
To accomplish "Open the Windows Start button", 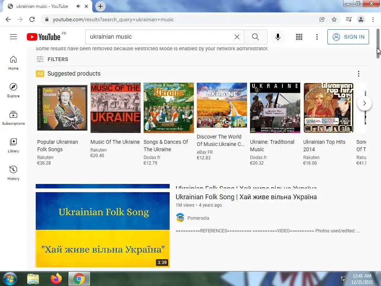I will (10, 279).
